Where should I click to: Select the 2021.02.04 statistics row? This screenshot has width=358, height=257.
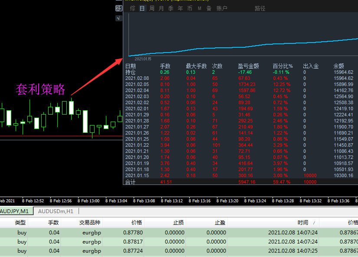(x=241, y=90)
